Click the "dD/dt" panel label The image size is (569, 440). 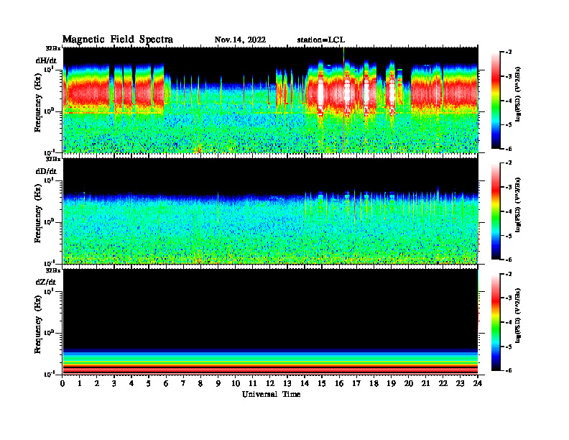(x=46, y=171)
